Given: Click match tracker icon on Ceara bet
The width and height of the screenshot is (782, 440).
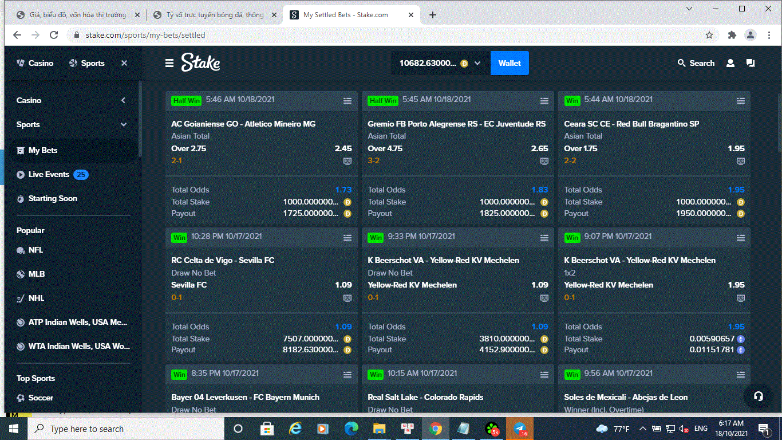Looking at the screenshot, I should 740,161.
